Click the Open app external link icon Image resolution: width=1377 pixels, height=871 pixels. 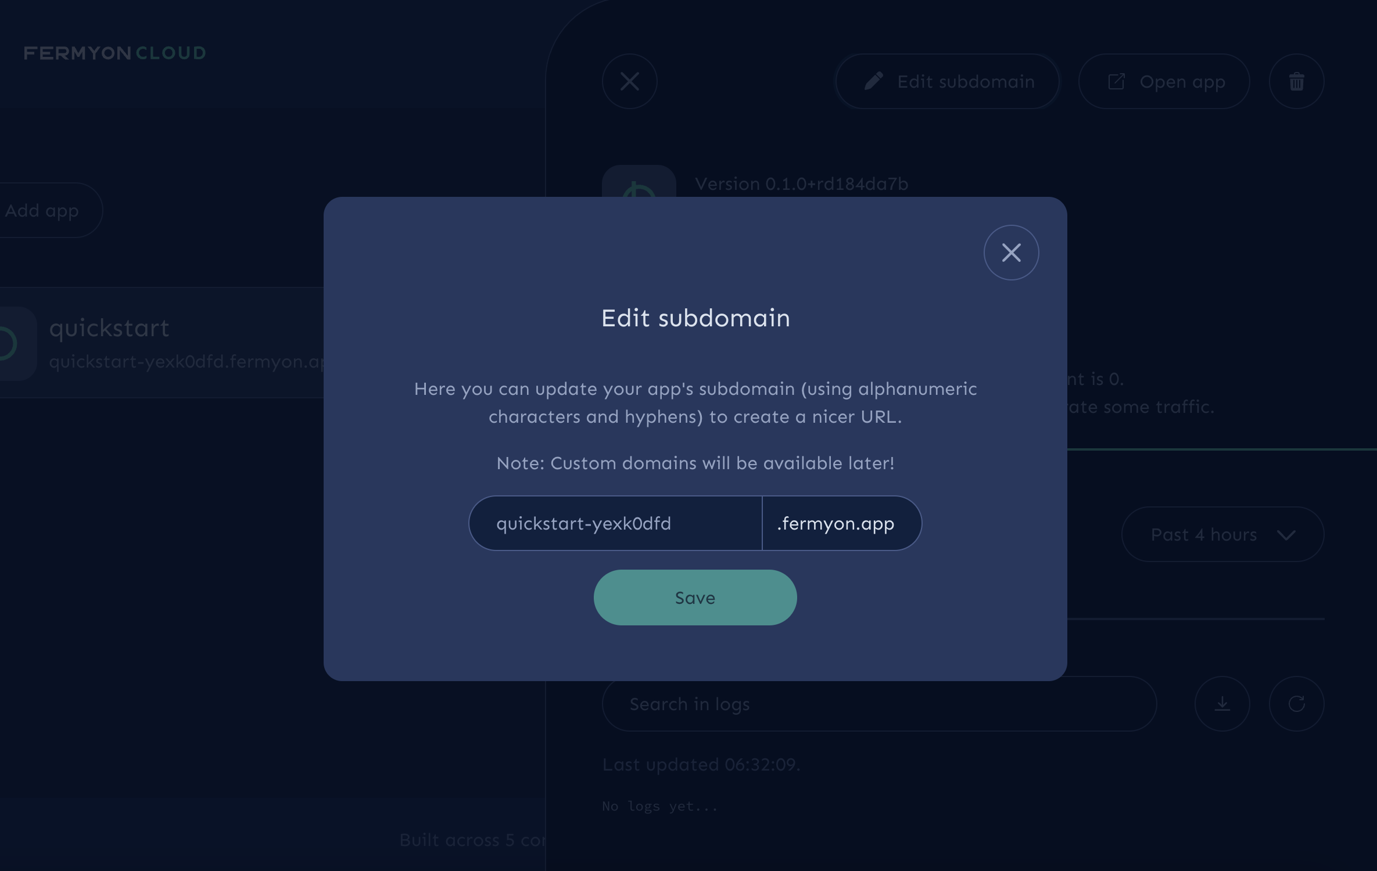[1117, 81]
